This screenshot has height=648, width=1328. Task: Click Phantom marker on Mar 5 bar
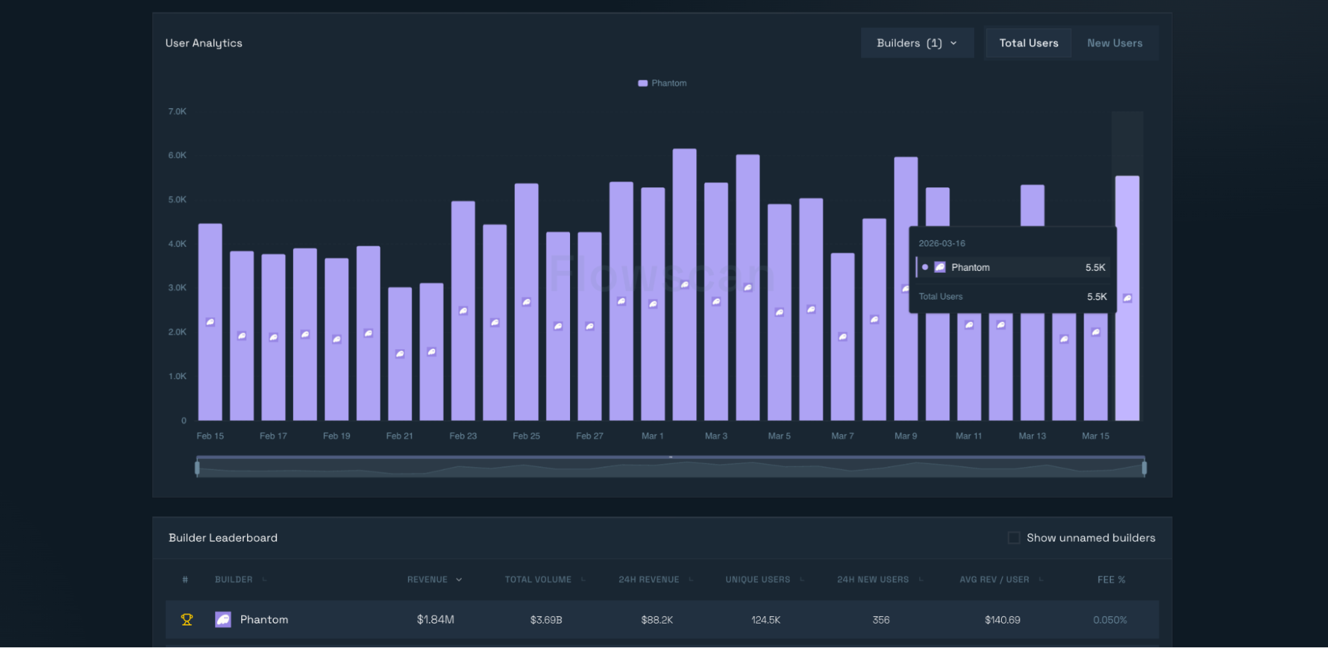click(x=779, y=312)
